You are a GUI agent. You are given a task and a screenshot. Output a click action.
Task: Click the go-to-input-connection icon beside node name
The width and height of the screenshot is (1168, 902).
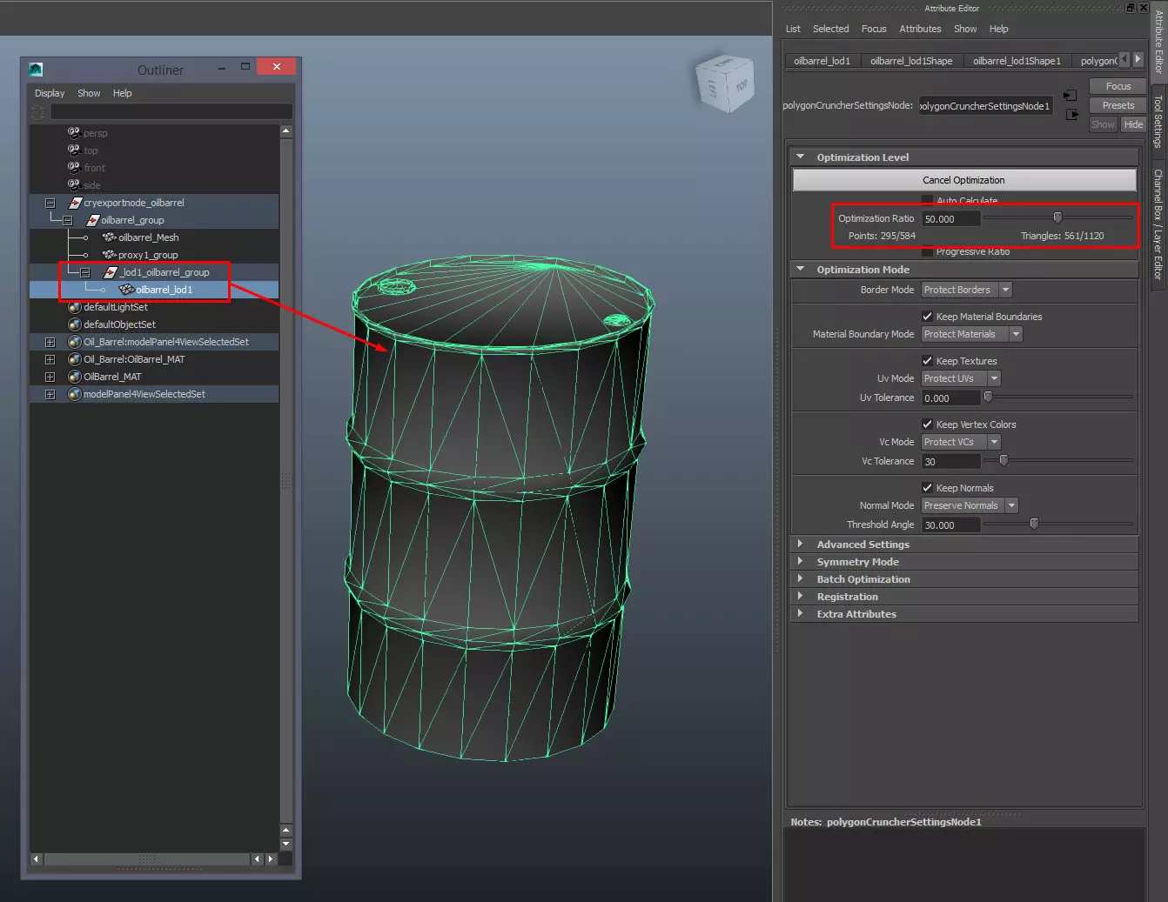pos(1071,96)
